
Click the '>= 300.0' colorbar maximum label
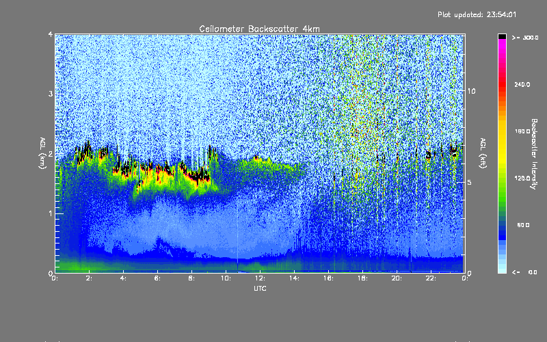tap(525, 38)
